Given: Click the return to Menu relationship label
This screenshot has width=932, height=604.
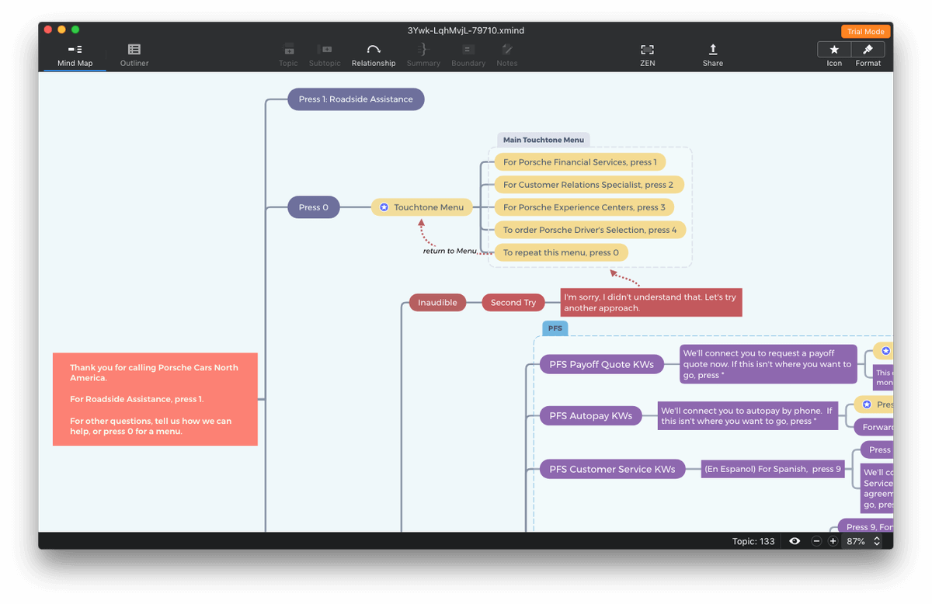Looking at the screenshot, I should pyautogui.click(x=450, y=251).
